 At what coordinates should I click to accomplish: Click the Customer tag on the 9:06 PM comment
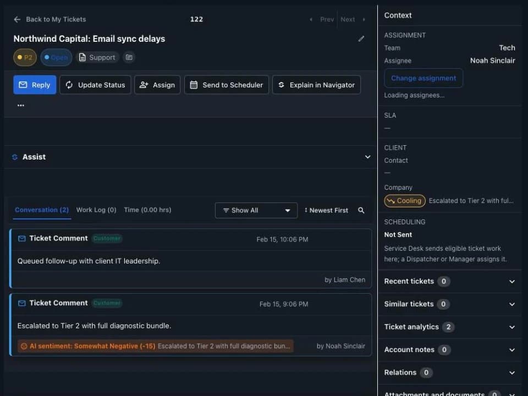107,303
